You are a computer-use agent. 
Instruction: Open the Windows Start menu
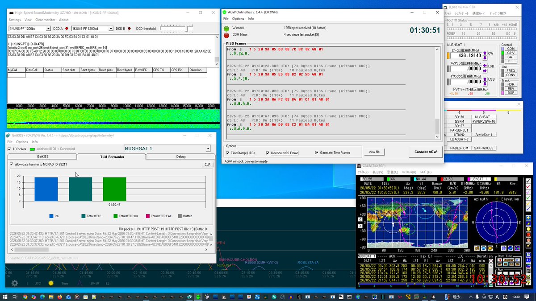(5, 297)
